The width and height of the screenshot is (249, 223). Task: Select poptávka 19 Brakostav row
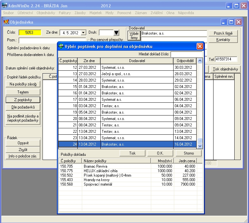[x=127, y=112]
